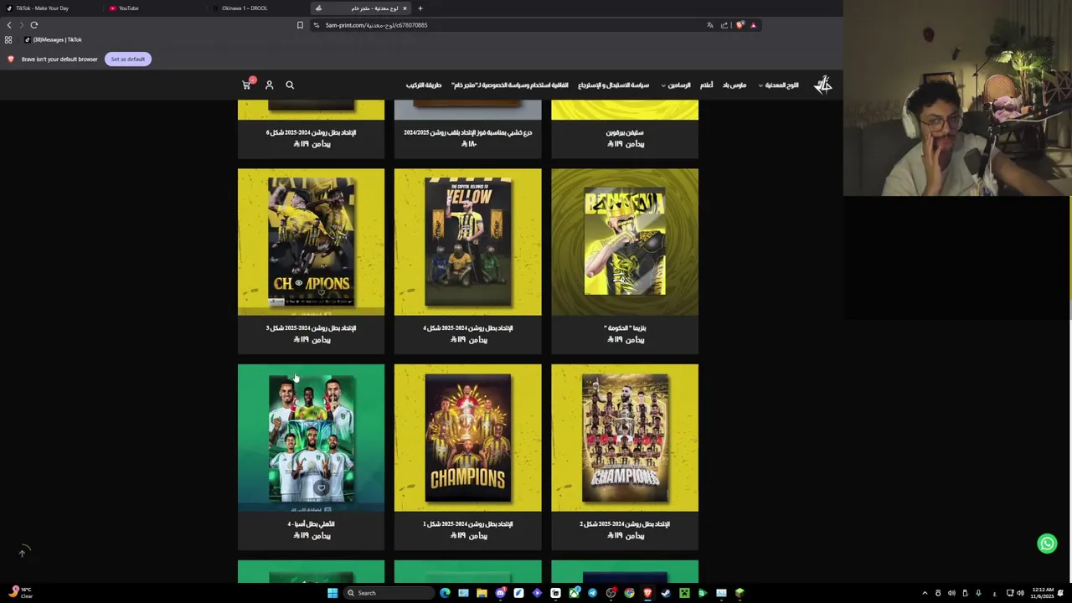Open the browser apps grid icon
This screenshot has height=603, width=1072.
pyautogui.click(x=8, y=39)
